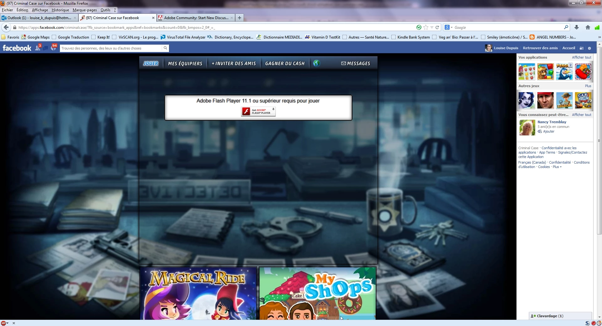Viewport: 602px width, 326px height.
Task: Open the Historique menu
Action: click(60, 10)
